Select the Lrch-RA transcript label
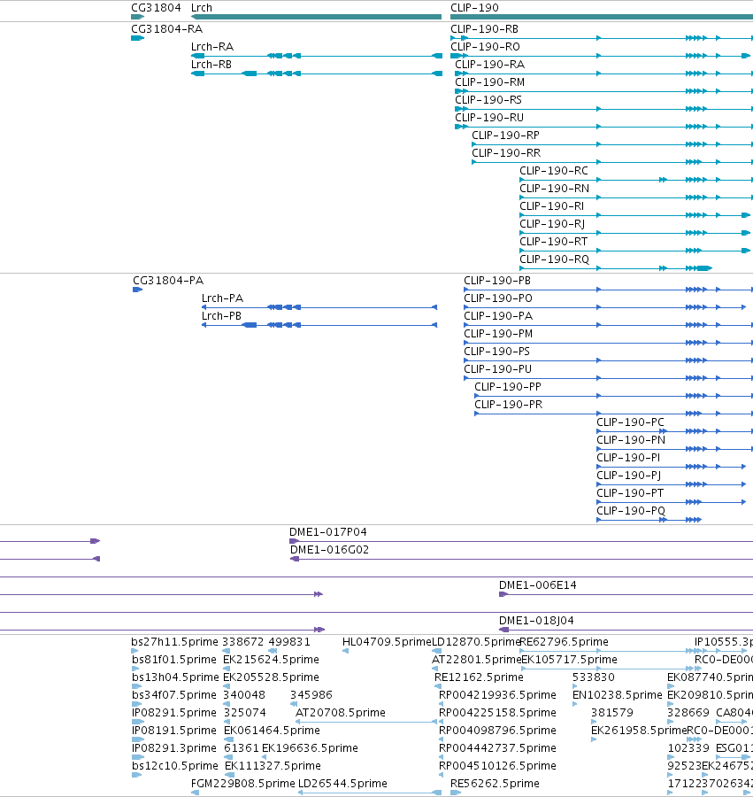 212,47
